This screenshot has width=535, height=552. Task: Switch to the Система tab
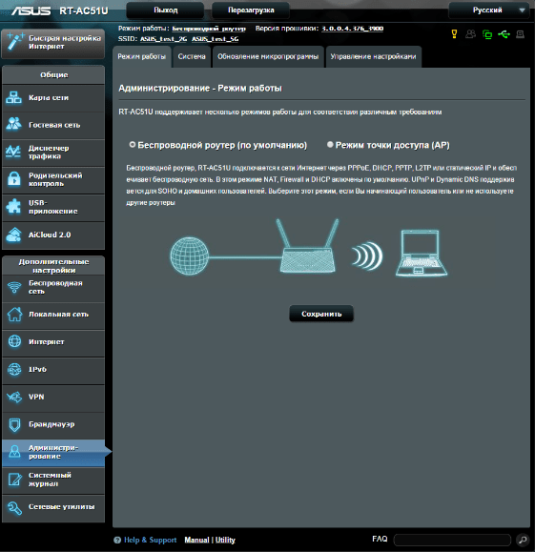coord(192,56)
